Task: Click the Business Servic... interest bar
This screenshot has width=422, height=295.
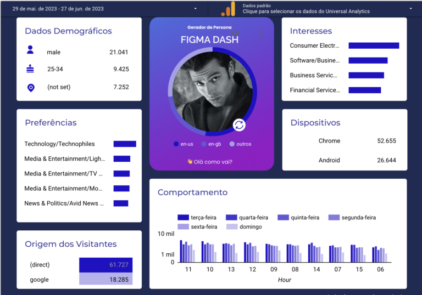Action: coord(367,75)
